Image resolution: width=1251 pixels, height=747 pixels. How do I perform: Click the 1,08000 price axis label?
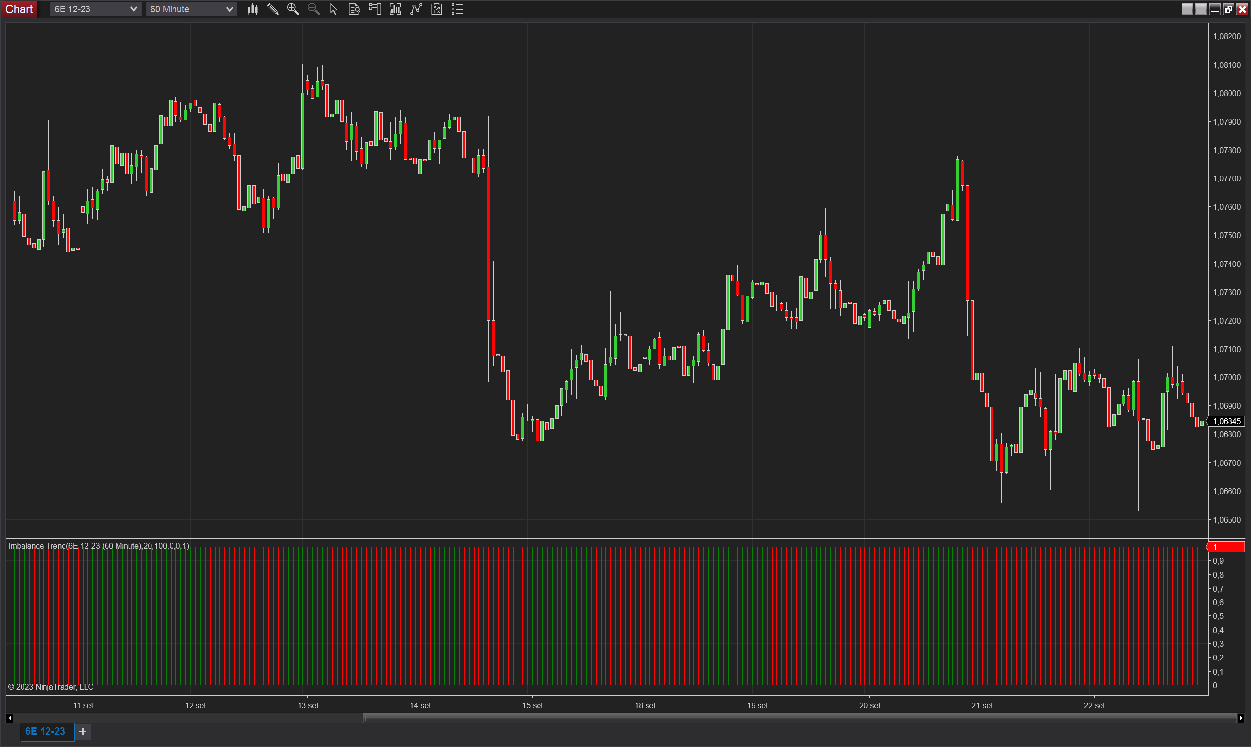tap(1227, 93)
